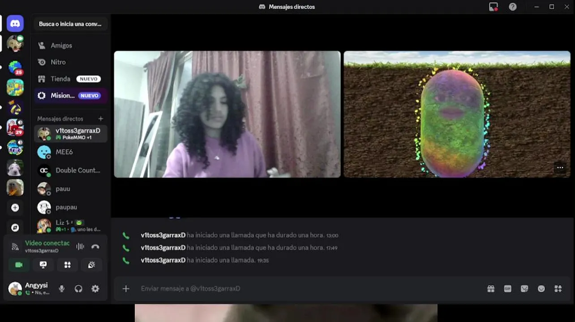
Task: Disconnect from the call
Action: (x=95, y=246)
